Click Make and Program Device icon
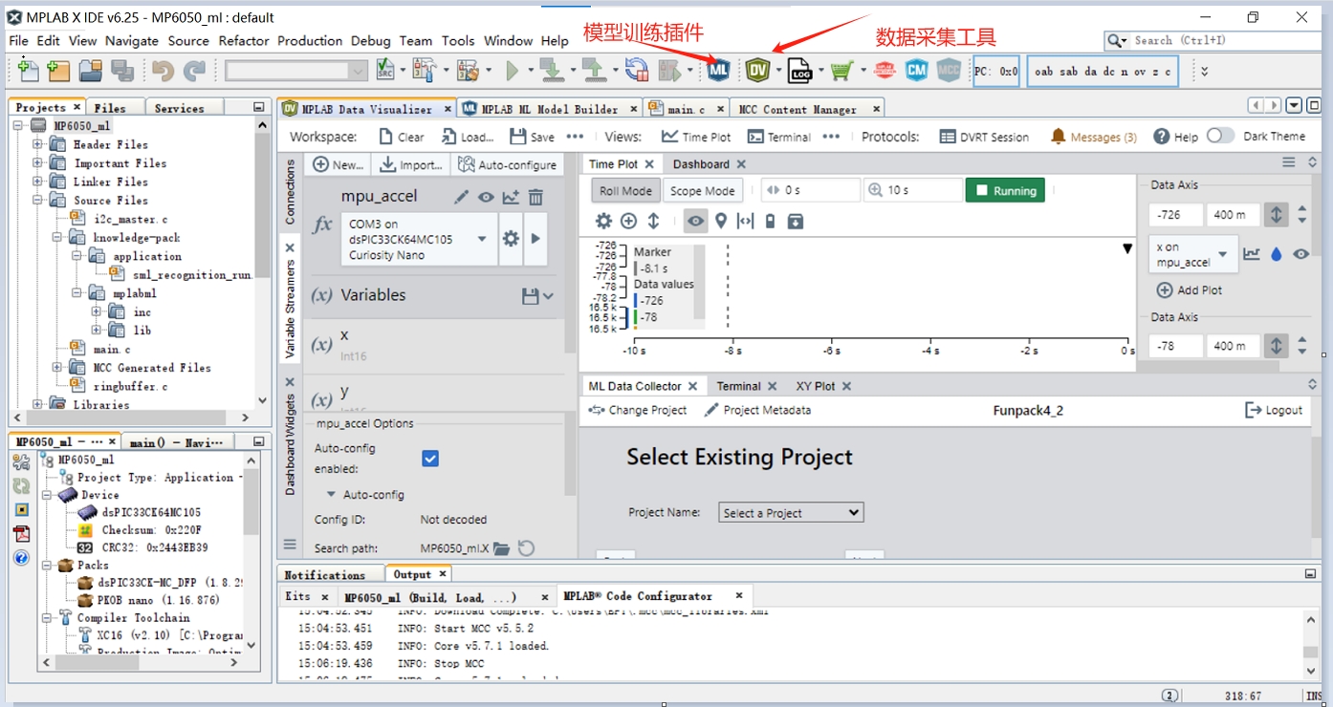The height and width of the screenshot is (707, 1333). tap(551, 71)
